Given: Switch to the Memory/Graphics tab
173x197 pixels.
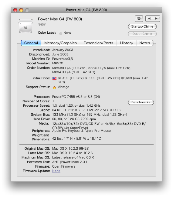Looking at the screenshot, I should pos(60,43).
